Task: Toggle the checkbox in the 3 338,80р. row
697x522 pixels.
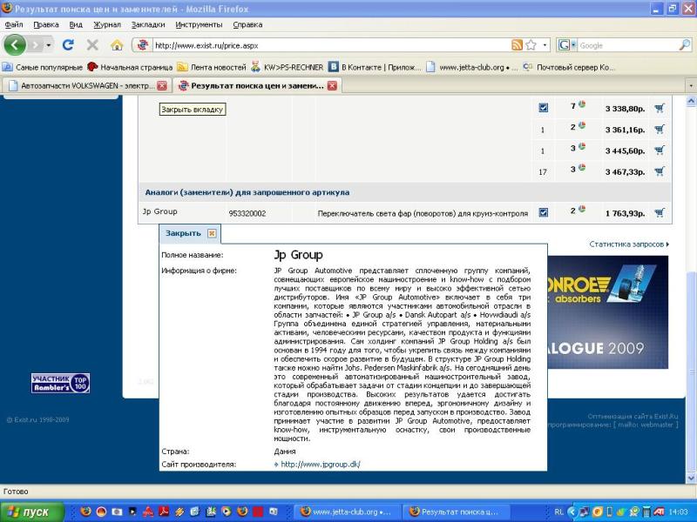Action: click(543, 108)
